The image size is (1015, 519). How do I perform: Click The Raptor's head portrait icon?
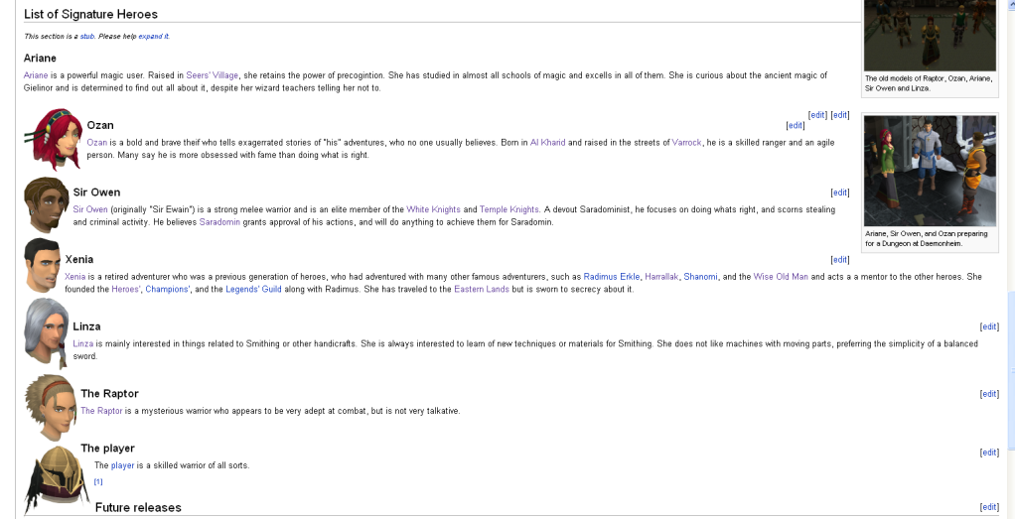[51, 403]
